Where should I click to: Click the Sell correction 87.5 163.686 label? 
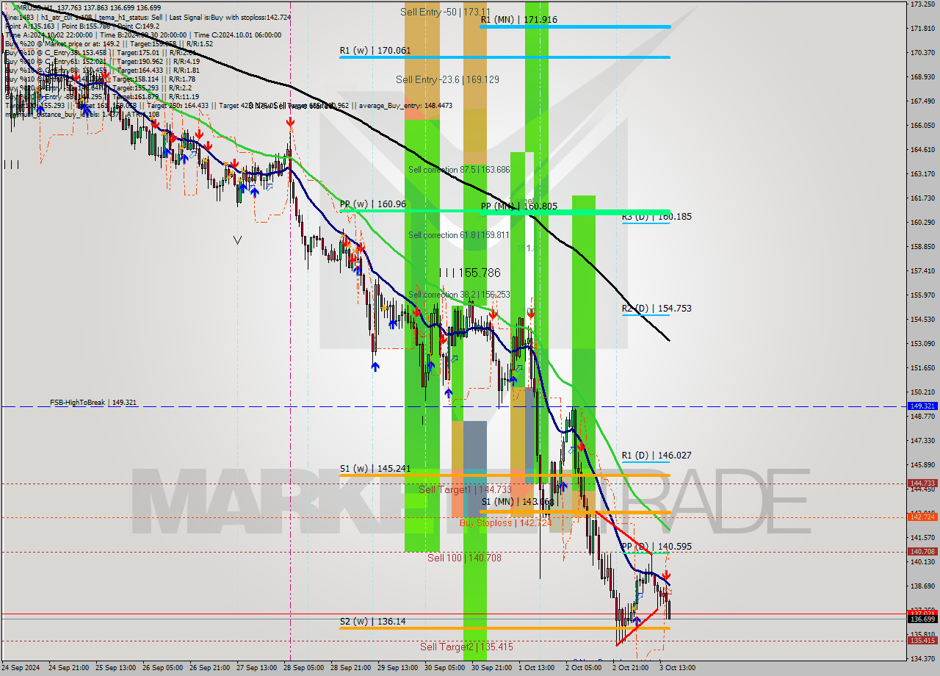click(459, 170)
